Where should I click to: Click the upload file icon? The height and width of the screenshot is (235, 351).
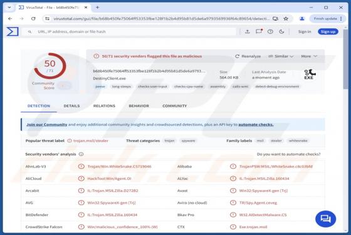point(248,32)
